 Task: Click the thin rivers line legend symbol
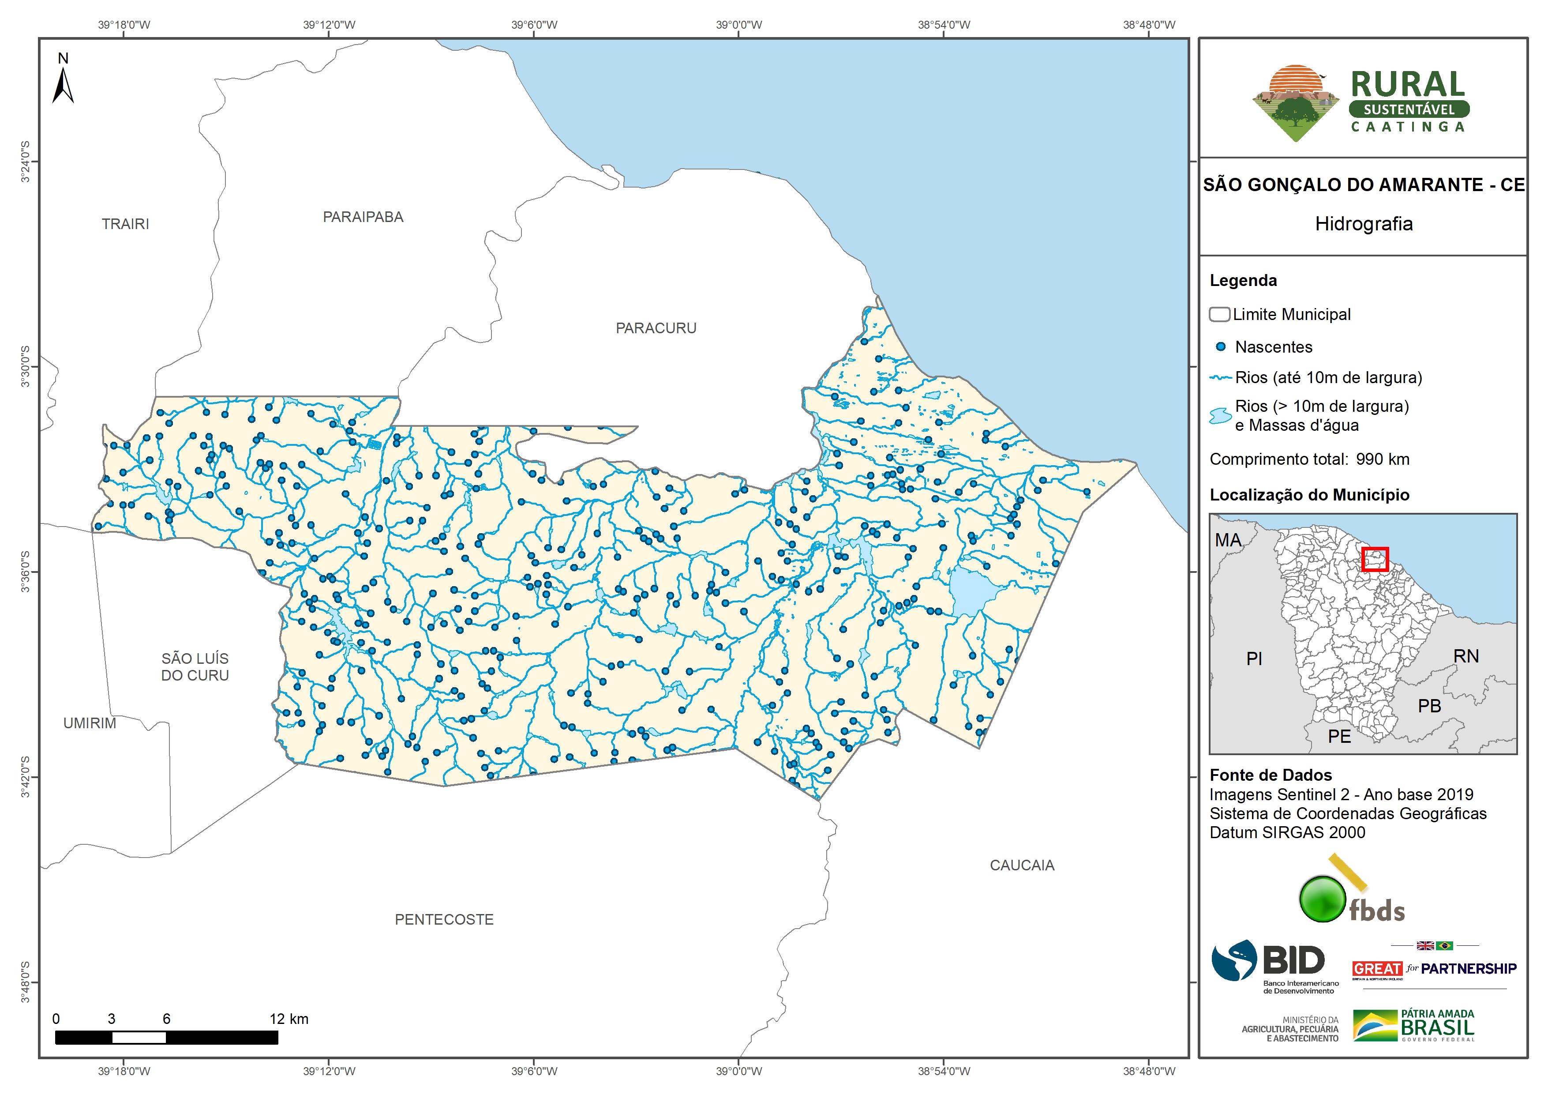pos(1220,378)
